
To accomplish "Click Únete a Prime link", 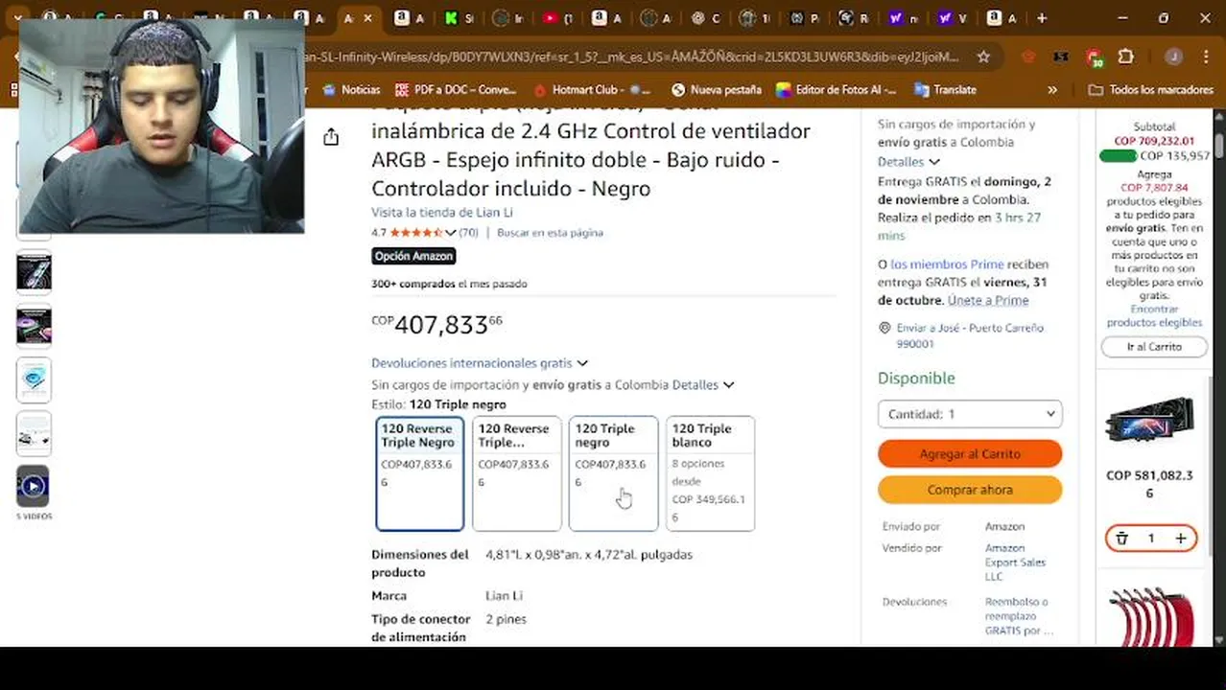I will 988,300.
